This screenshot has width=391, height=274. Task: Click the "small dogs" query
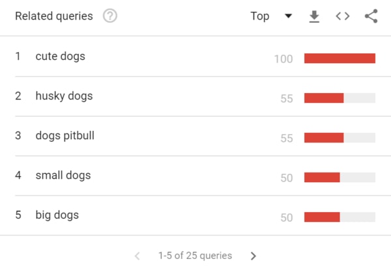(x=63, y=176)
